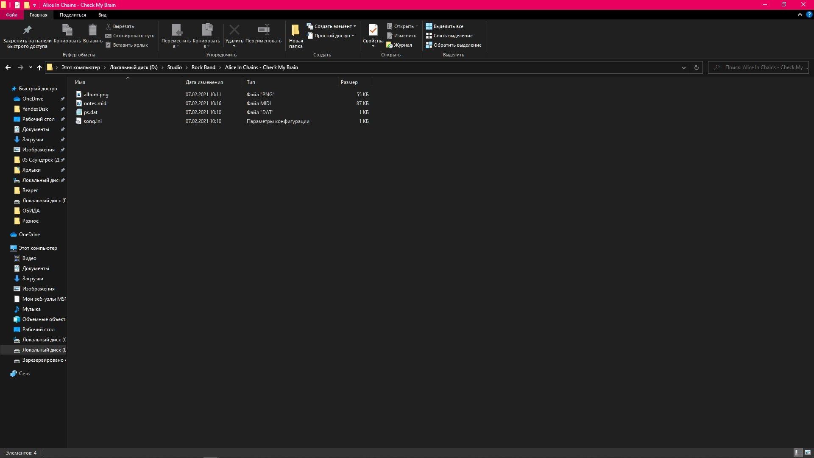The width and height of the screenshot is (814, 458).
Task: Click Открыть (Open) in ribbon
Action: [x=402, y=26]
